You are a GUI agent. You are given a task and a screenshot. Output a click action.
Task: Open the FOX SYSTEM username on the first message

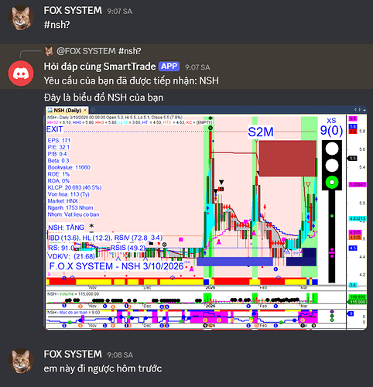tap(73, 11)
